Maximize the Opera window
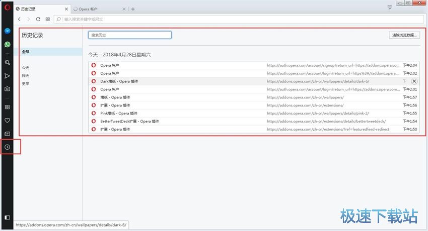Screen dimensions: 428x231 click(x=408, y=3)
